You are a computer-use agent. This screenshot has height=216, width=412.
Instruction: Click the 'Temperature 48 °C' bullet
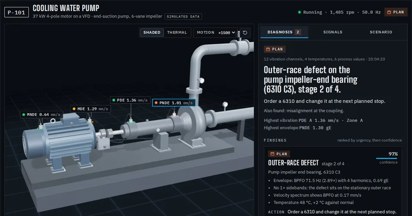click(313, 203)
